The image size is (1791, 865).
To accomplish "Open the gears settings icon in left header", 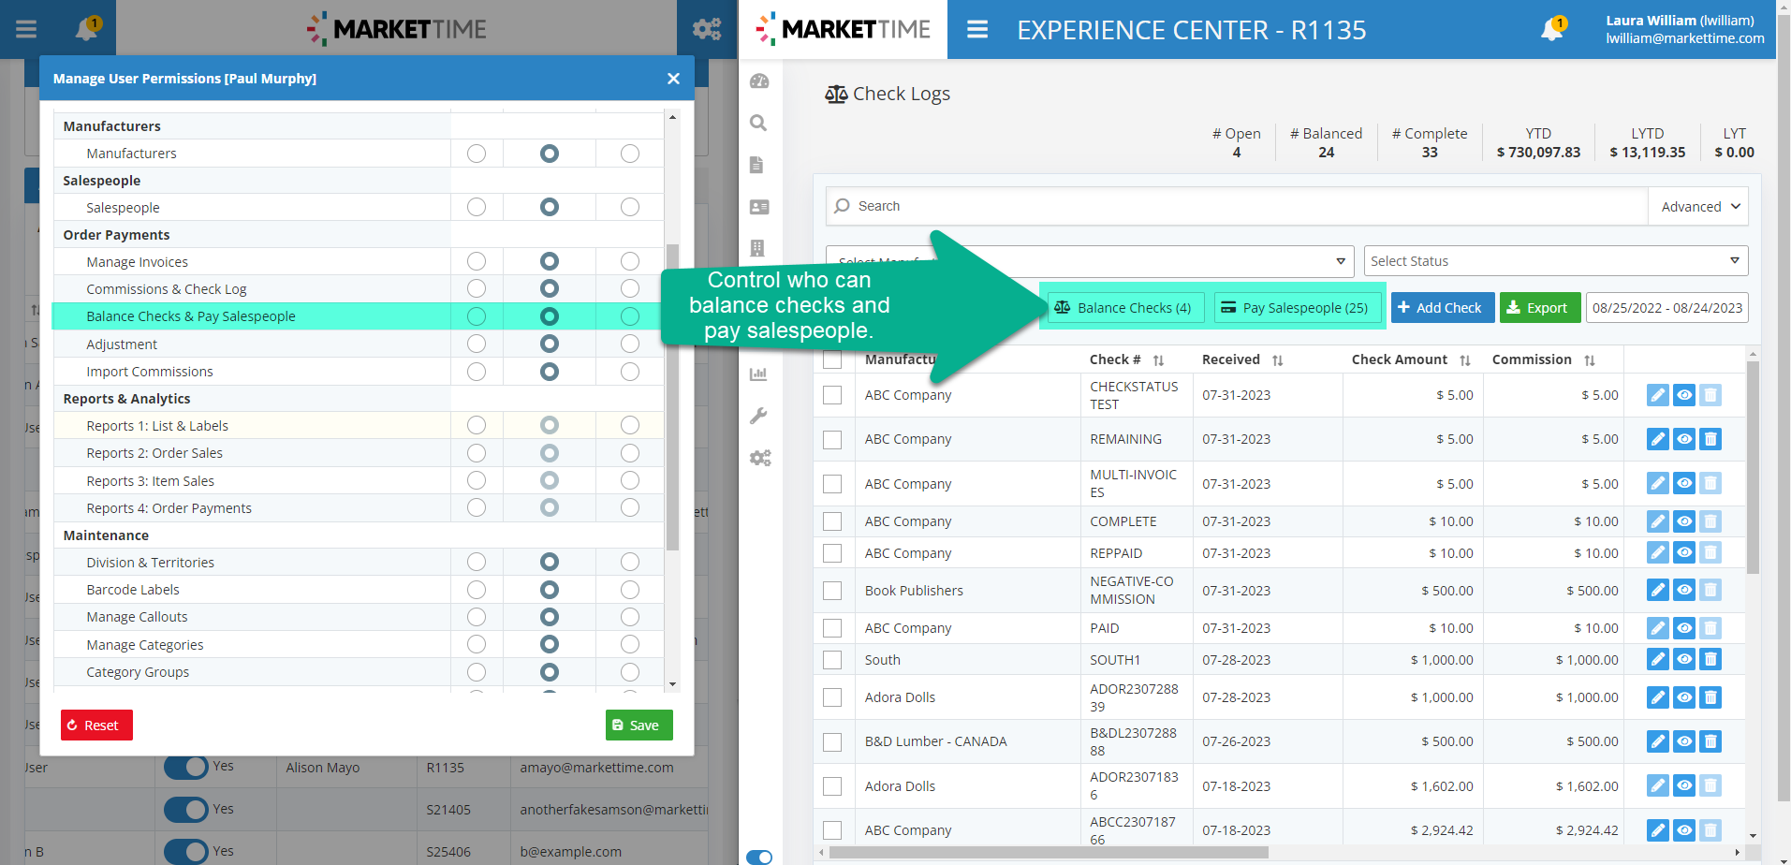I will [x=707, y=29].
